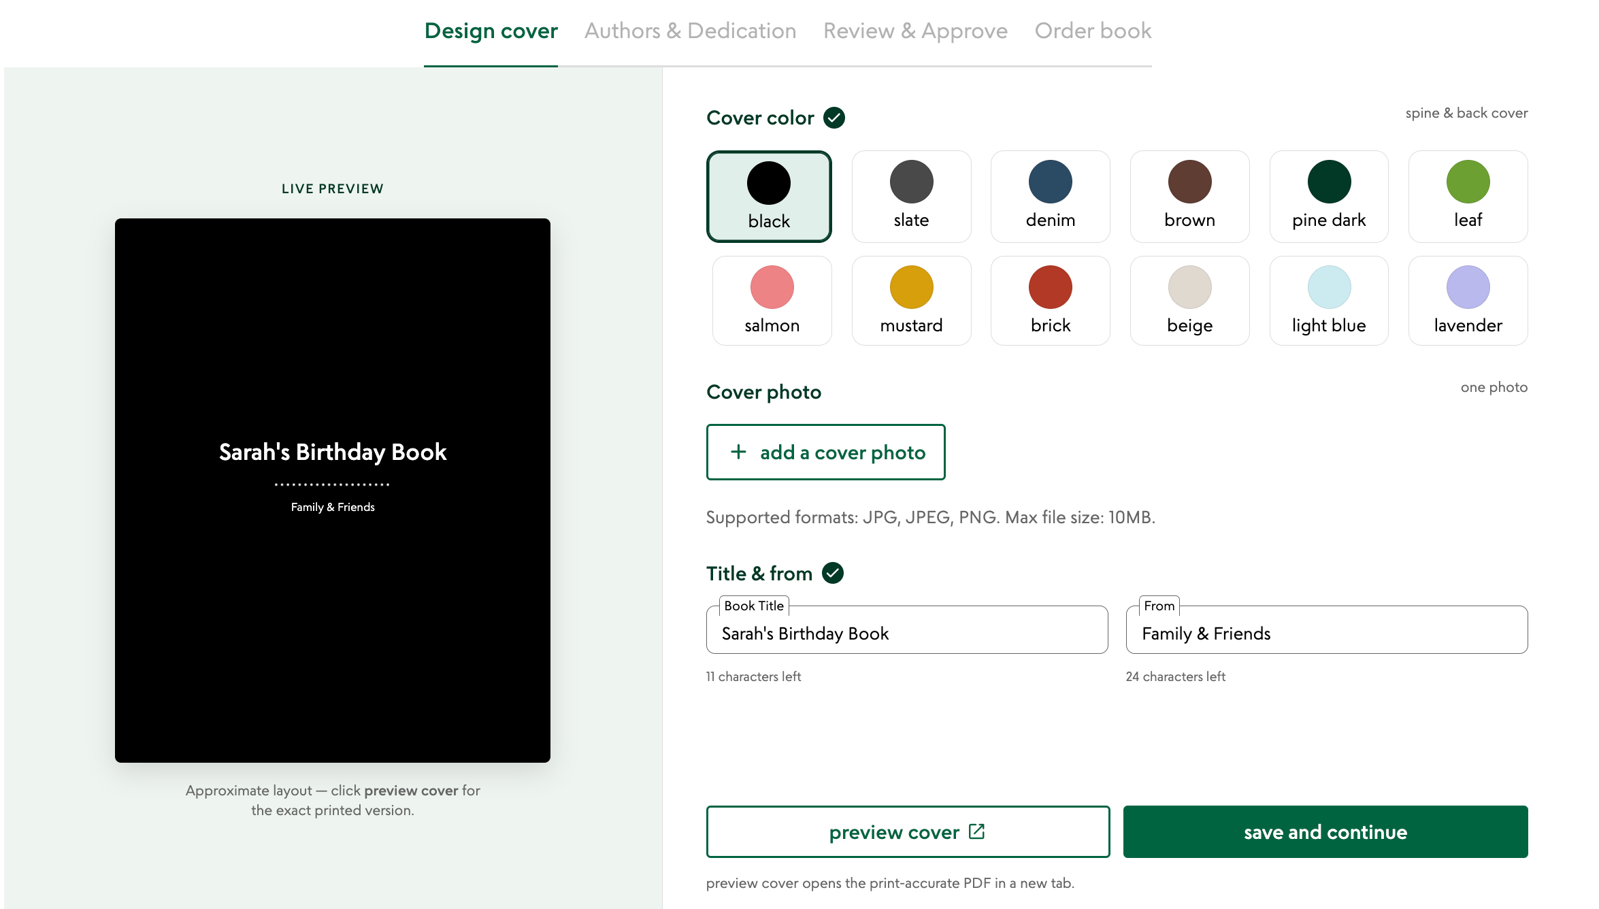Choose the pine dark cover color
The image size is (1599, 909).
pyautogui.click(x=1329, y=196)
